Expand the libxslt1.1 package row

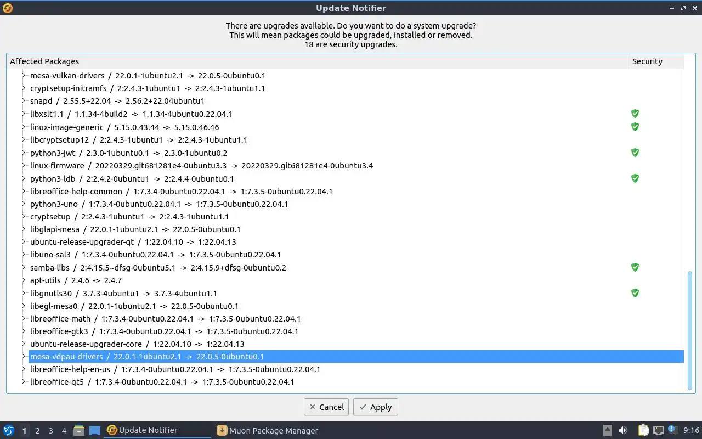click(x=24, y=114)
